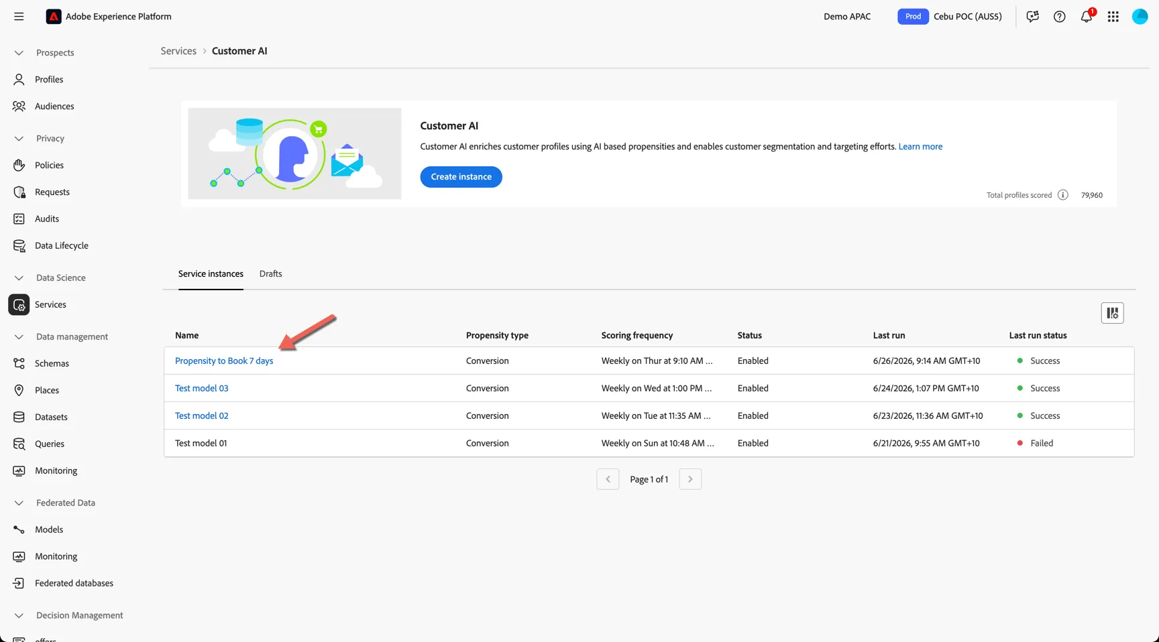Click the Propensity type column header

pyautogui.click(x=497, y=335)
